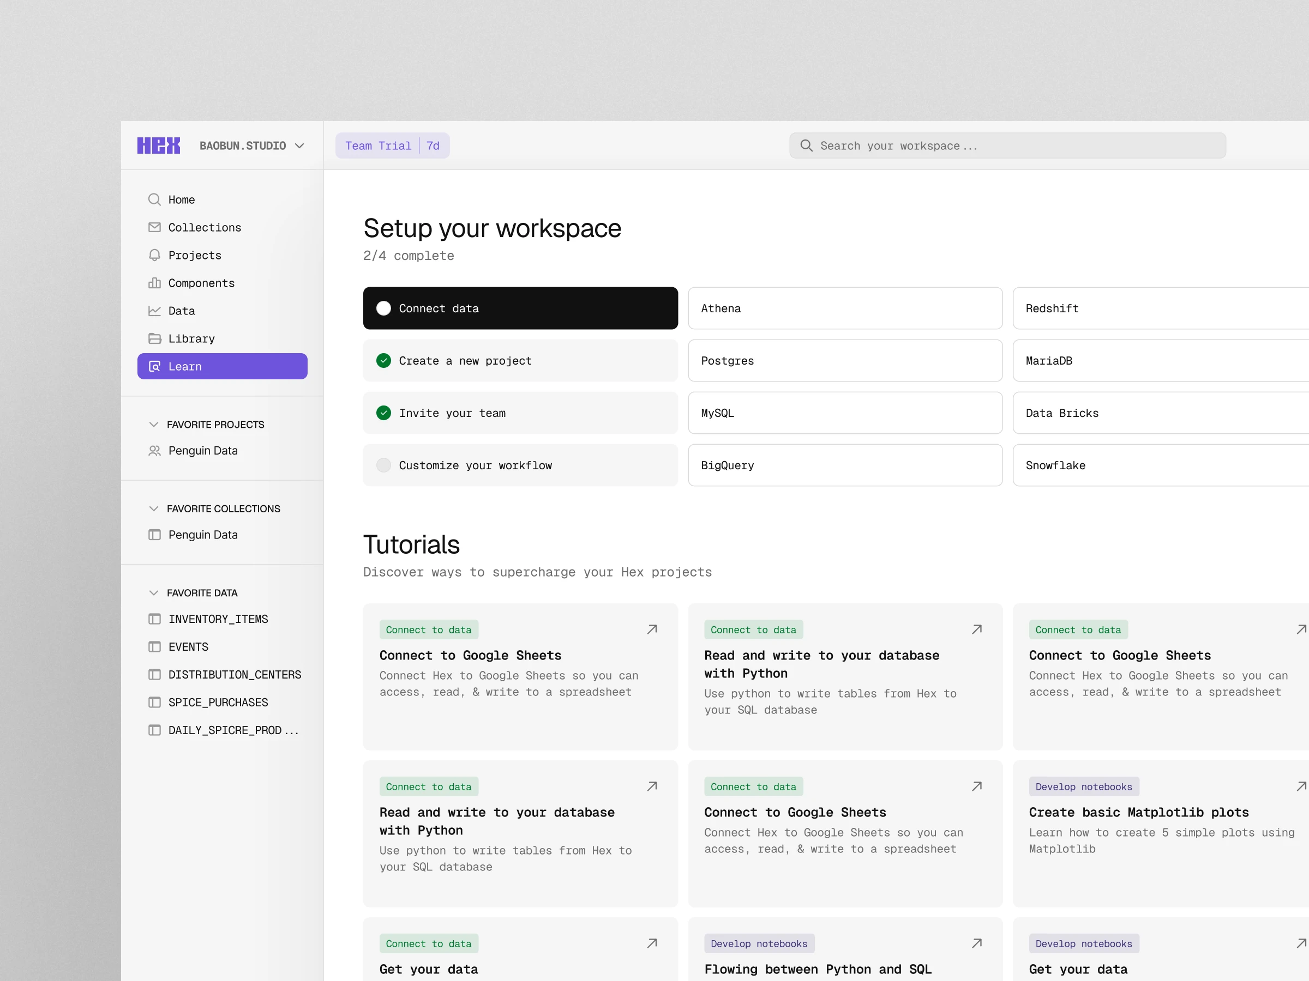Select the Customize your workflow step
Screen dimensions: 1309x981
point(520,465)
